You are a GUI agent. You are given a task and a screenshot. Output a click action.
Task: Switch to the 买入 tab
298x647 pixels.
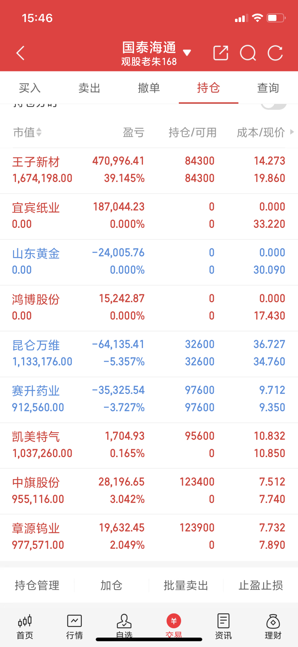click(30, 88)
